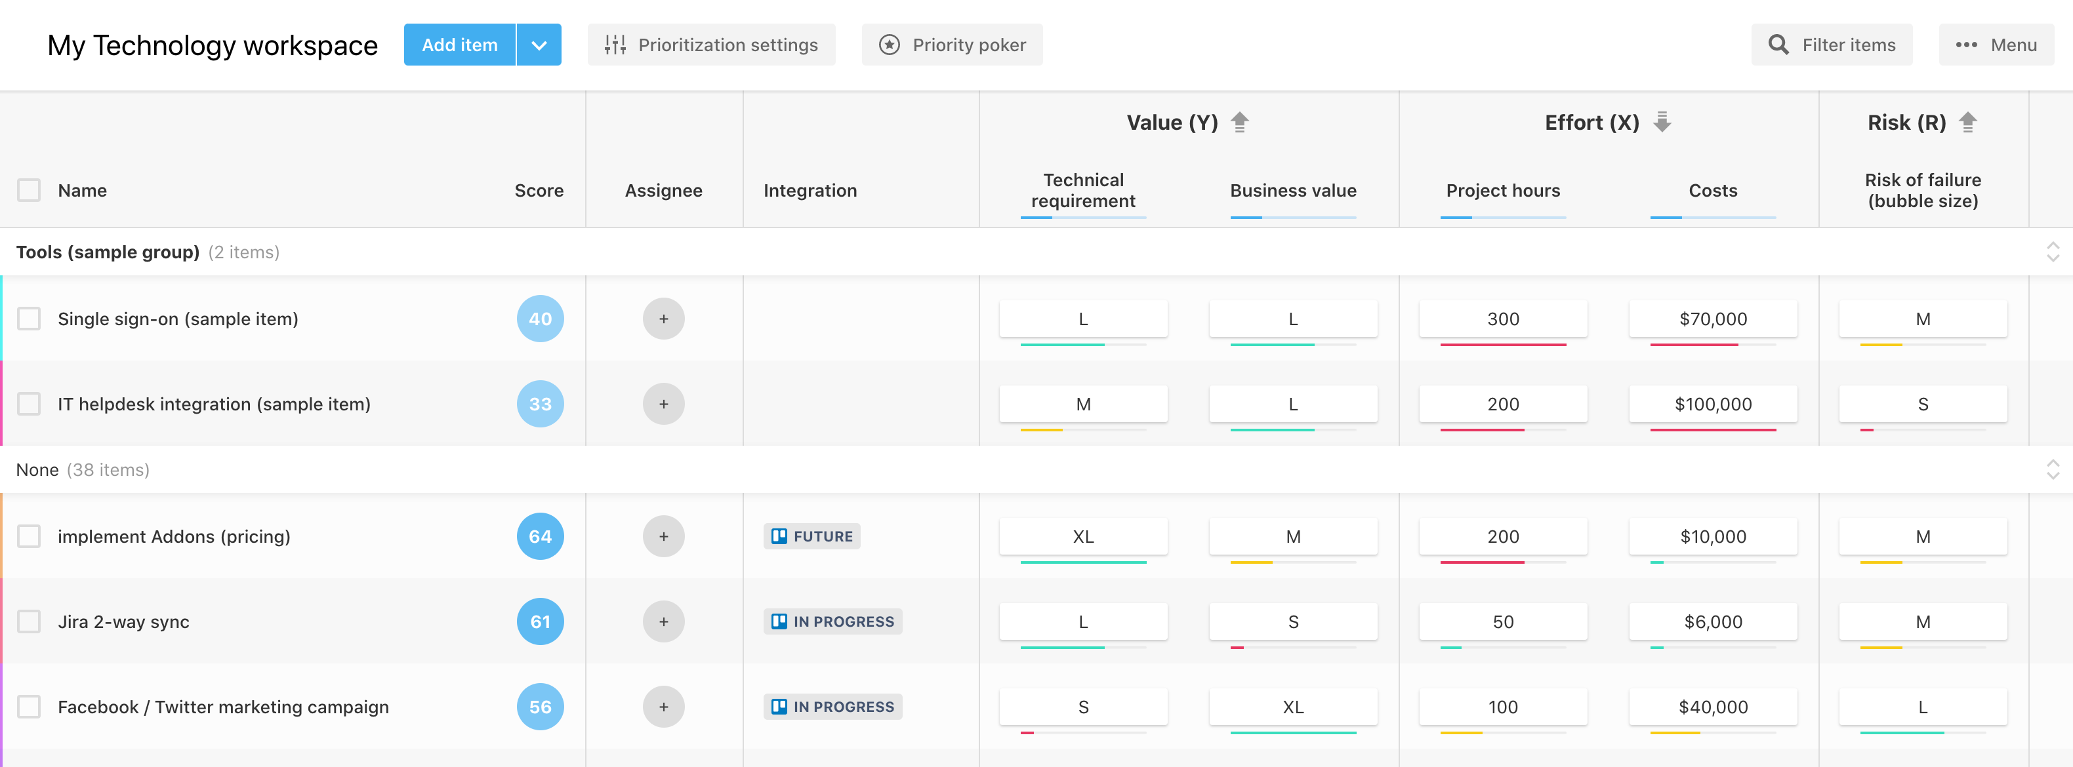Open the Add item dropdown arrow
The image size is (2073, 767).
(539, 45)
